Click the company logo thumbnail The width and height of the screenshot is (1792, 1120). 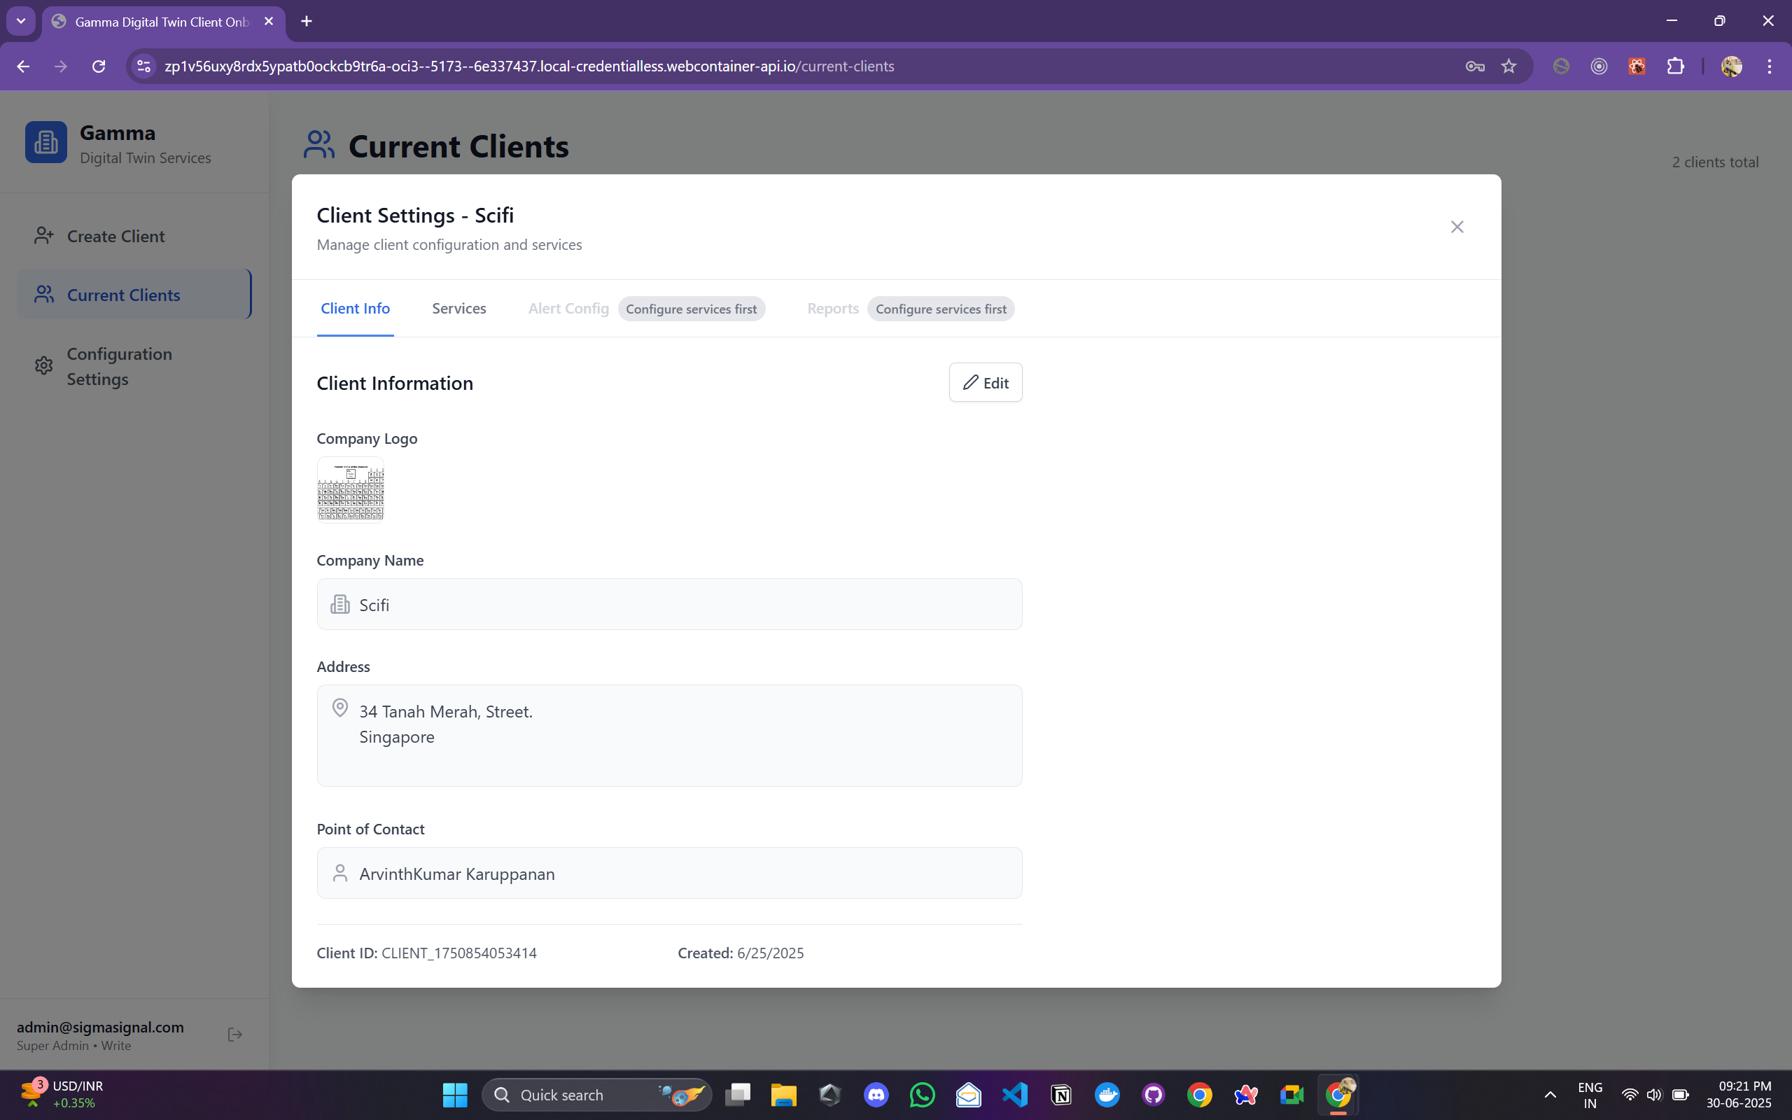350,489
